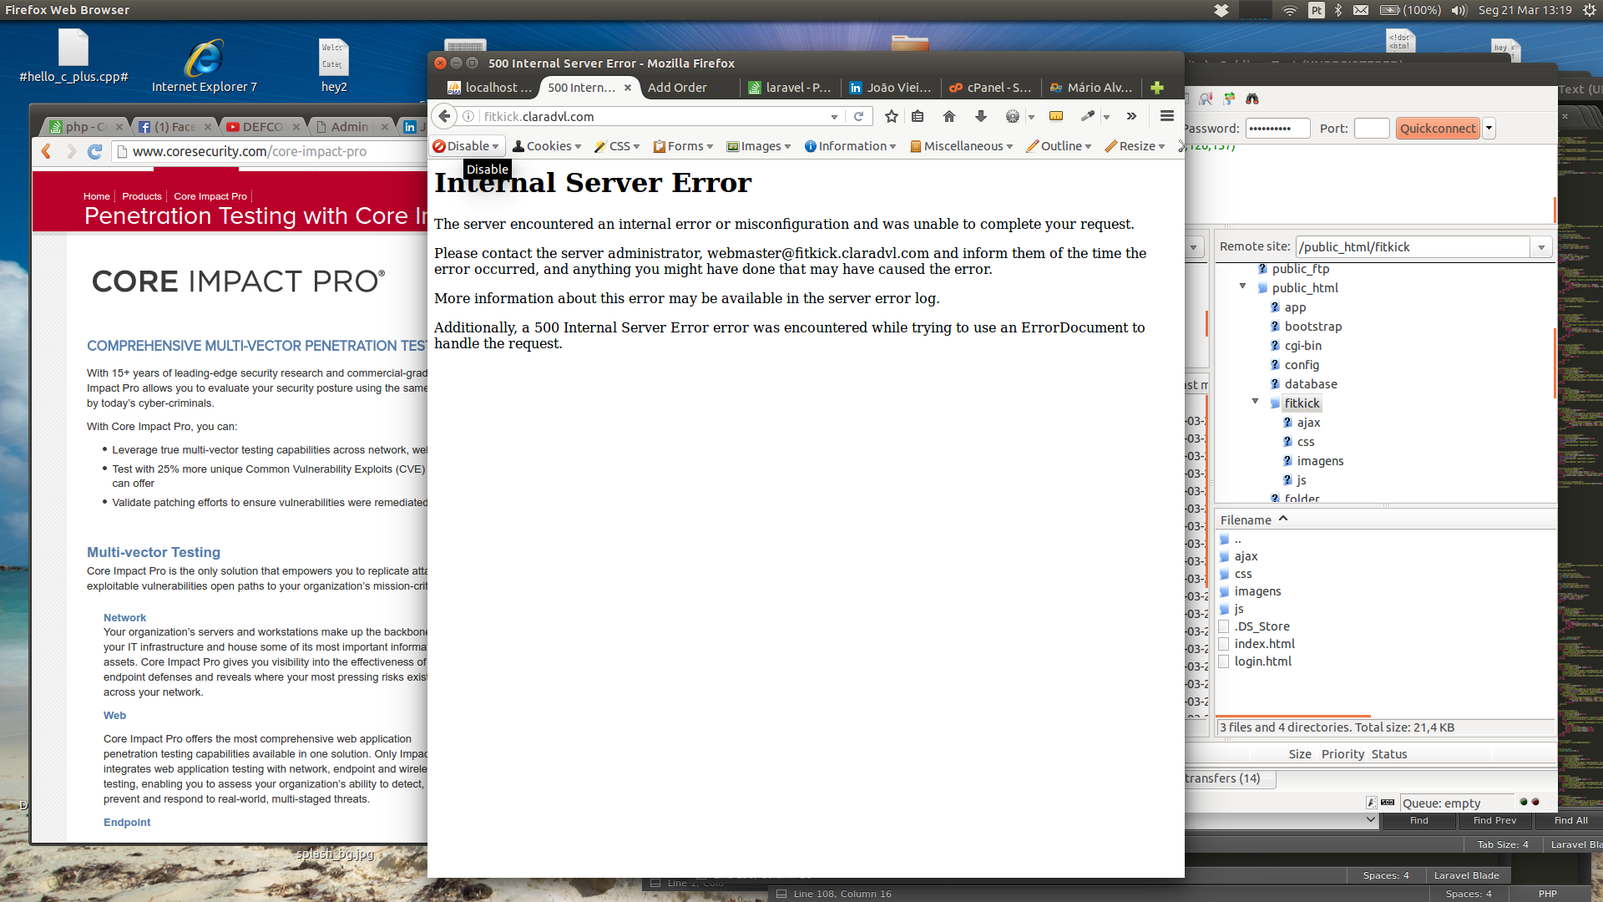Image resolution: width=1603 pixels, height=902 pixels.
Task: Click the Disable toggle in toolbar
Action: tap(466, 145)
